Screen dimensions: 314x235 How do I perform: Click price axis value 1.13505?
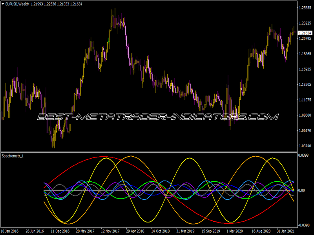click(305, 85)
